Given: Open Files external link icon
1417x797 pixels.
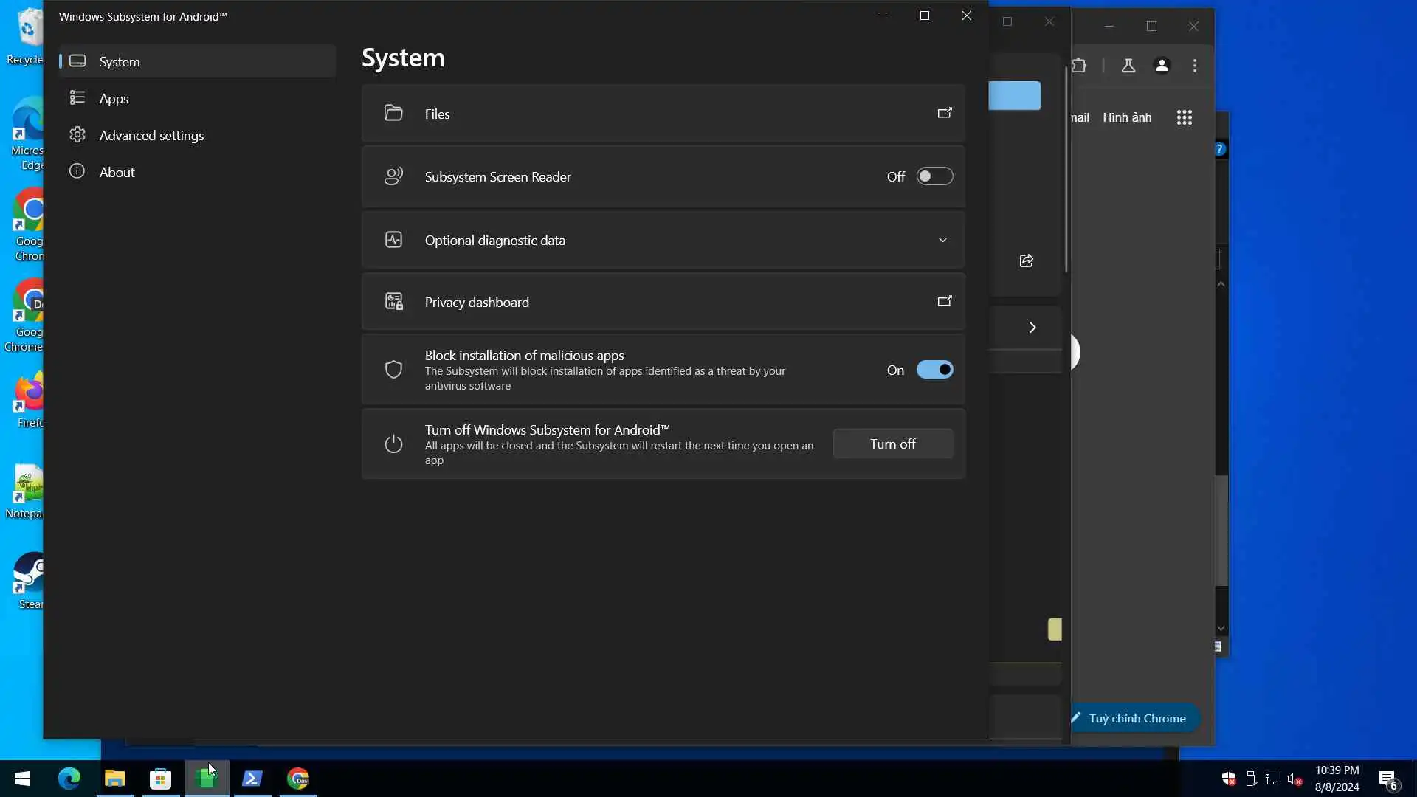Looking at the screenshot, I should tap(944, 113).
